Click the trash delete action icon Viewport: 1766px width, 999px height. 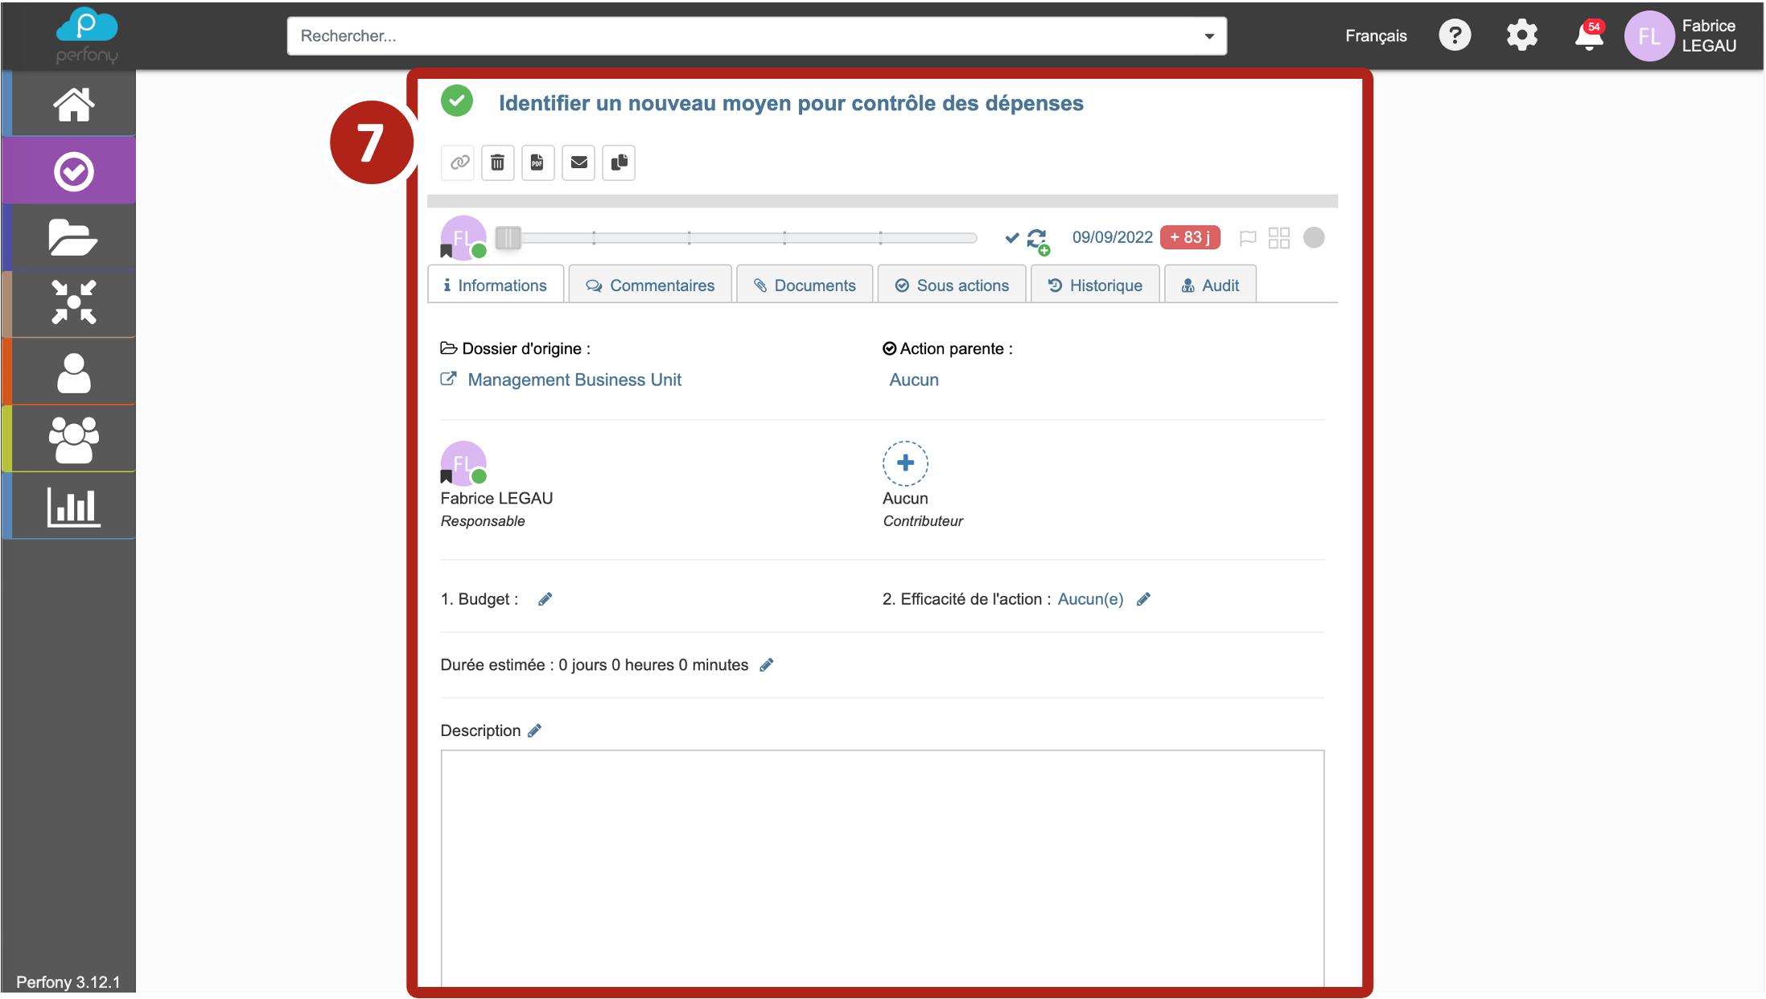pos(497,163)
